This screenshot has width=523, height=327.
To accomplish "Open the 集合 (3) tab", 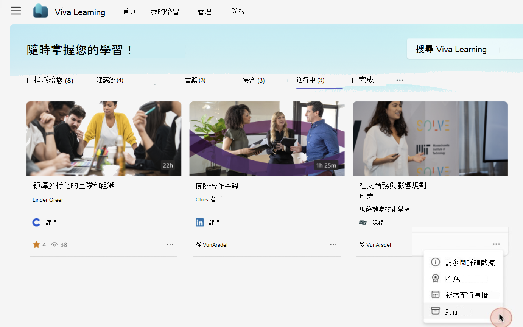I will (x=254, y=80).
